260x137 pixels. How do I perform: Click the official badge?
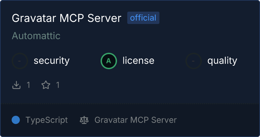(143, 18)
